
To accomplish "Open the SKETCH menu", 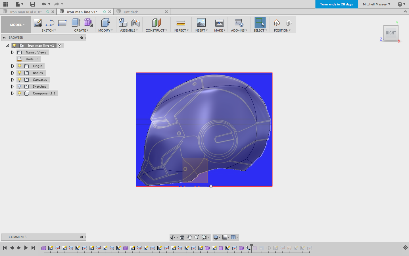I will pyautogui.click(x=49, y=30).
